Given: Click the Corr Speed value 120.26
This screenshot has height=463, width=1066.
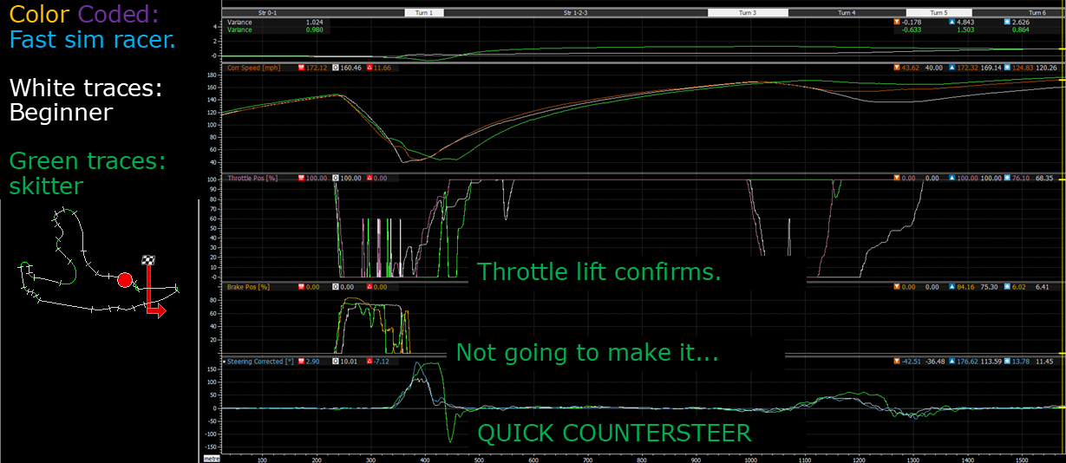Looking at the screenshot, I should pyautogui.click(x=1047, y=68).
